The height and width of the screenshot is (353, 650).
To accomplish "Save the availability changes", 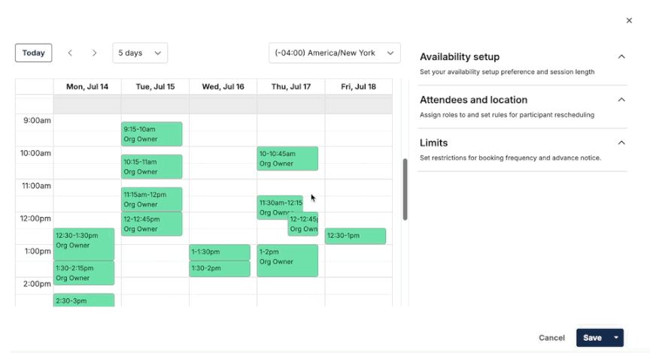I will (x=592, y=338).
